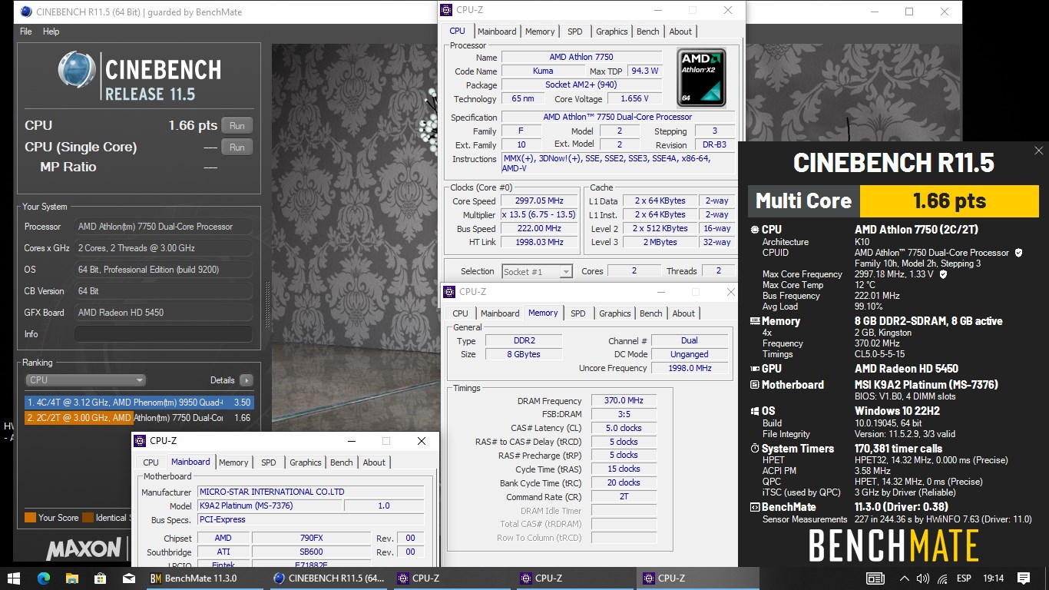Click the BenchMate section icon above Sensor Measurements
1049x590 pixels.
[x=754, y=507]
